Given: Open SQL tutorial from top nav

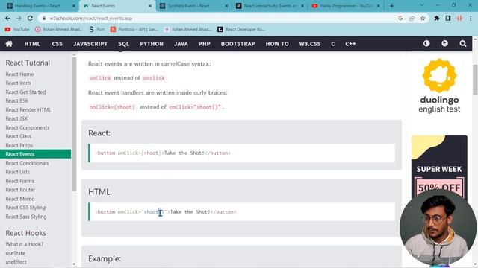Looking at the screenshot, I should 123,44.
